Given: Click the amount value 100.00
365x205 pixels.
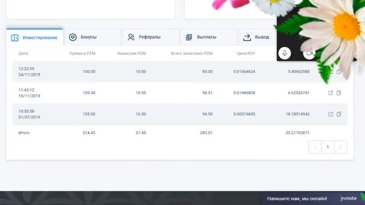Looking at the screenshot, I should (89, 72).
